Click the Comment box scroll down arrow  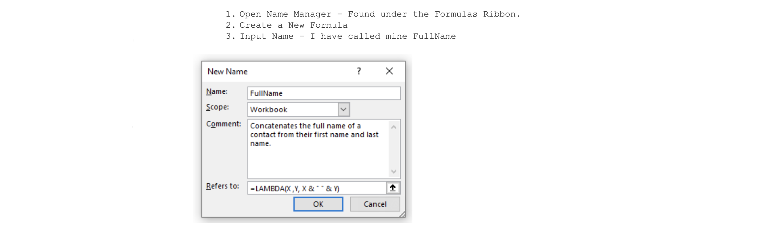coord(394,171)
